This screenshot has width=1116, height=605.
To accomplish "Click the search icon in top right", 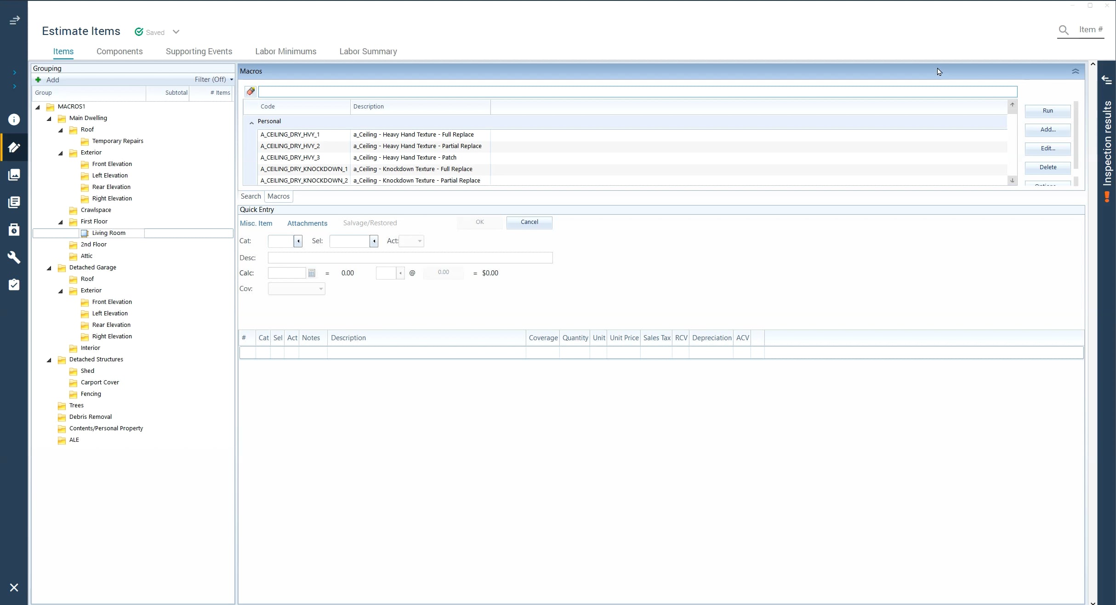I will click(1063, 30).
